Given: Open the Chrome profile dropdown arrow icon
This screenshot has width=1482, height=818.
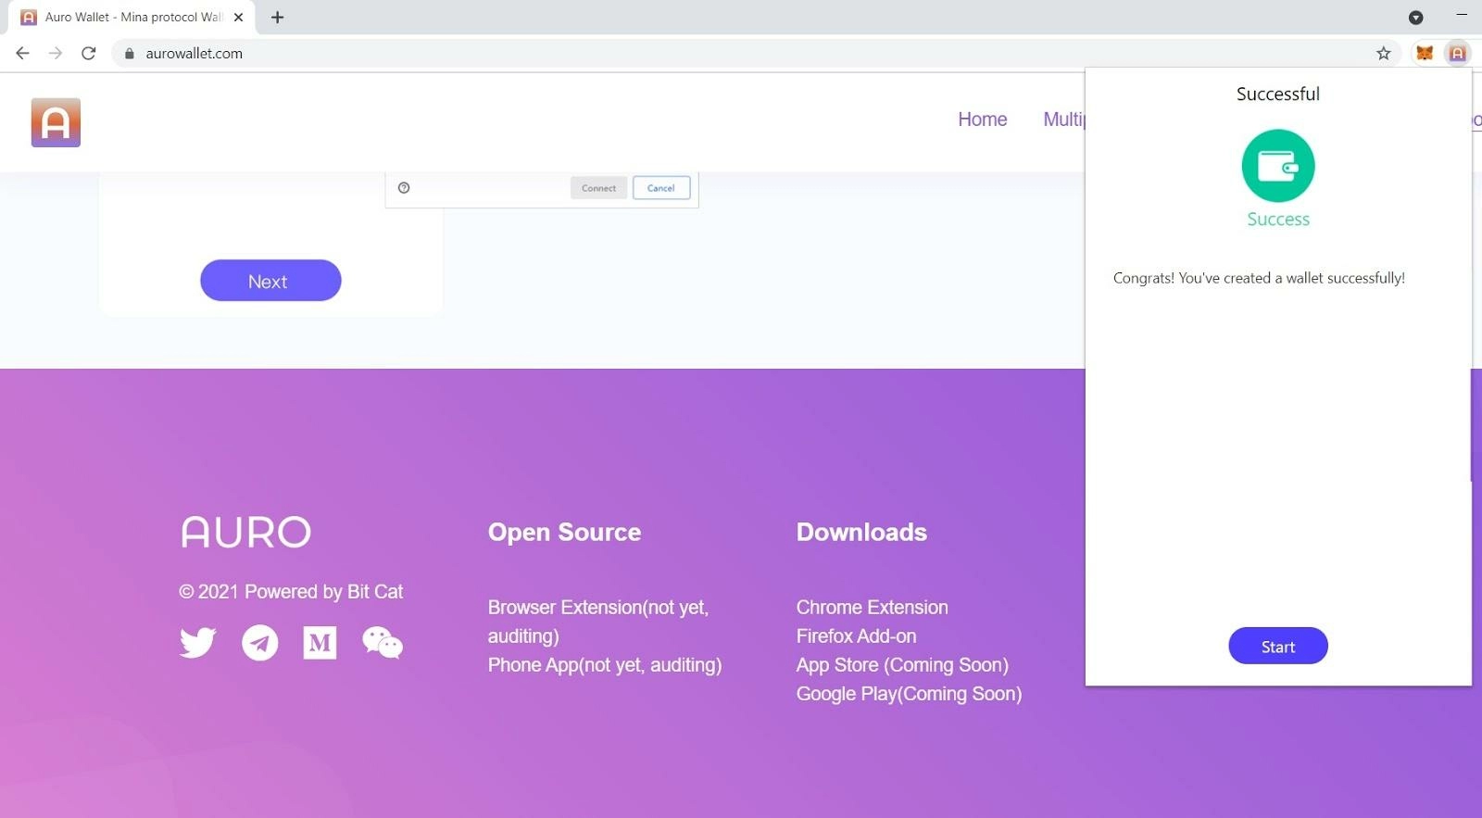Looking at the screenshot, I should [1415, 18].
